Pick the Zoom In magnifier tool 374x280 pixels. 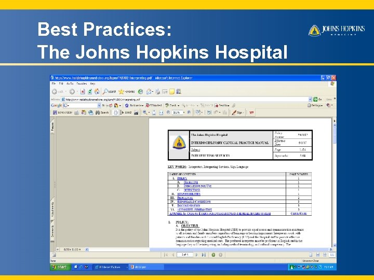[x=145, y=113]
